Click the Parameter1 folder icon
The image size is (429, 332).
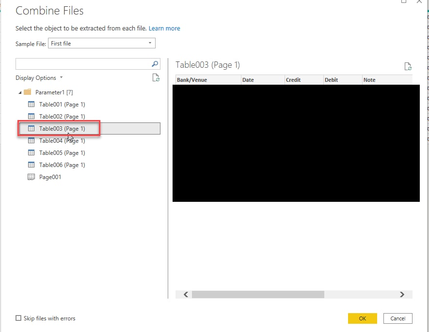point(27,92)
